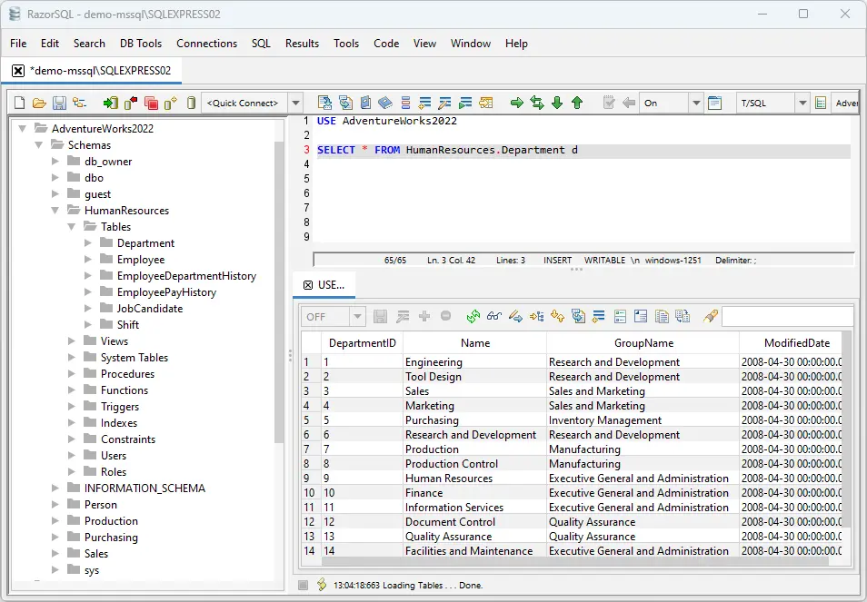
Task: Select the USE... results tab
Action: pyautogui.click(x=331, y=285)
